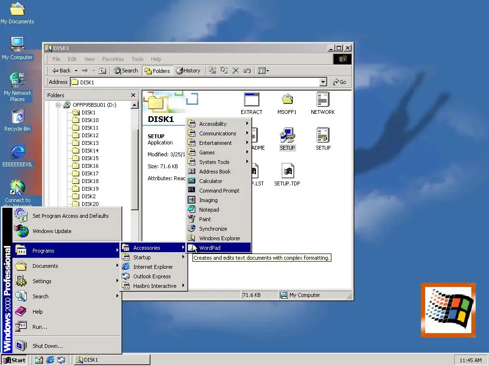Click the Back button in Explorer
This screenshot has height=366, width=489.
click(62, 71)
